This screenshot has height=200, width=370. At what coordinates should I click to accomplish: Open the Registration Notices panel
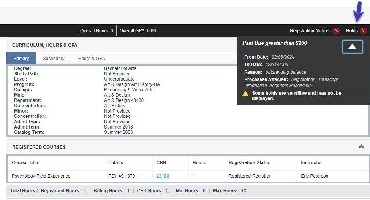tap(310, 31)
